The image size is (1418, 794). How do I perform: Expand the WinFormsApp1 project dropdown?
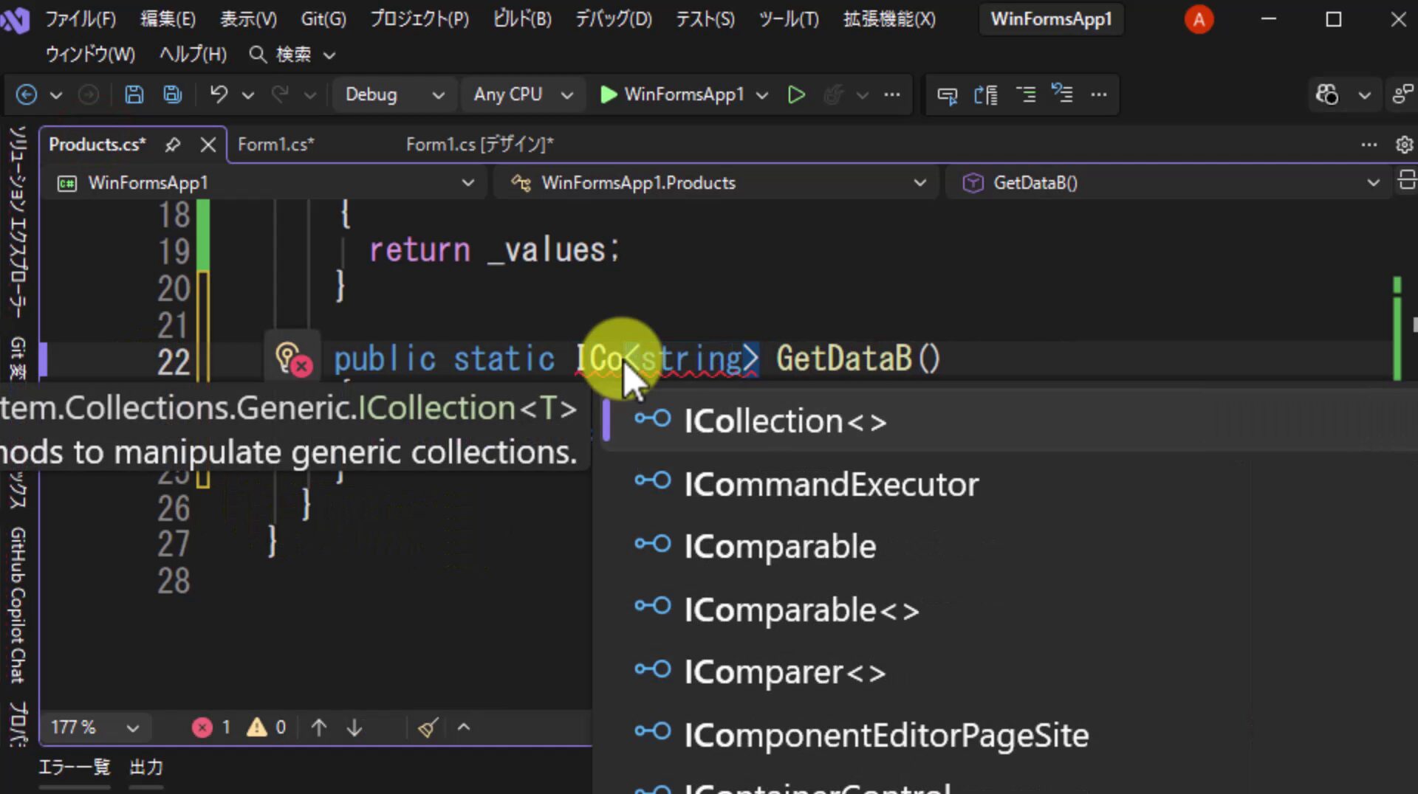coord(266,183)
